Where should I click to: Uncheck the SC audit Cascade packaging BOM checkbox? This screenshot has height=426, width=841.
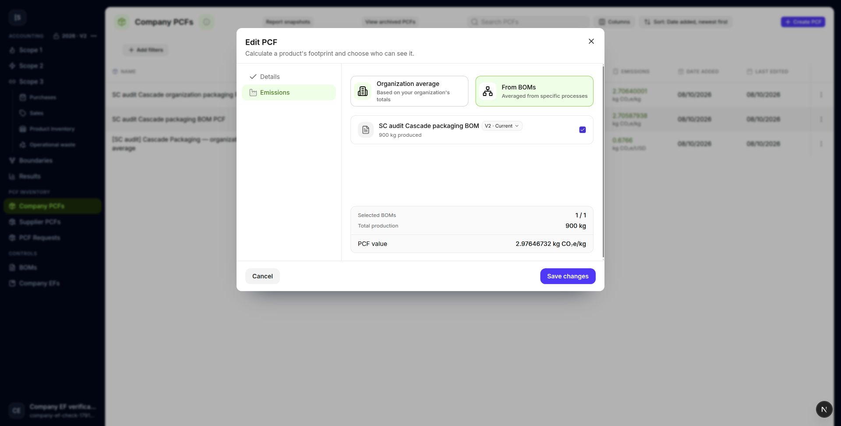[582, 130]
